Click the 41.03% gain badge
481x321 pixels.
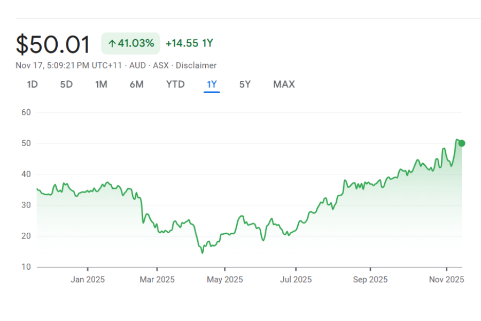click(x=131, y=43)
